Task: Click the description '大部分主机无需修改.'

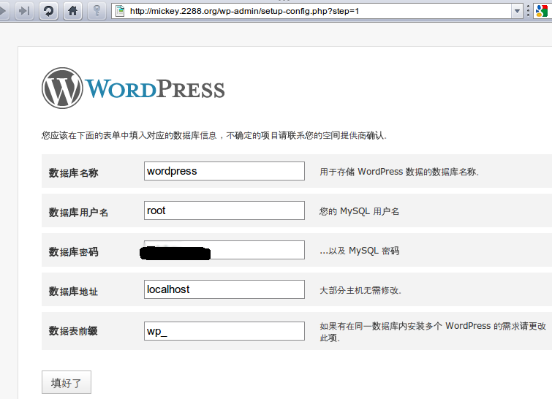Action: point(360,290)
